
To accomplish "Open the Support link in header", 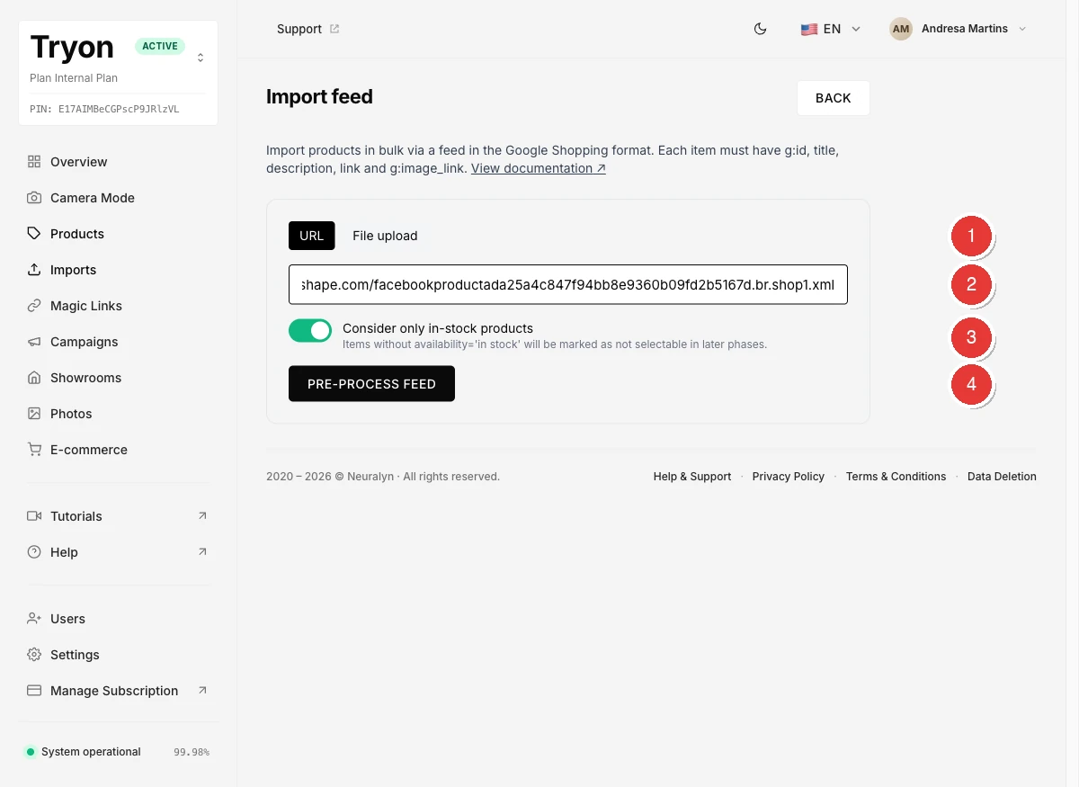I will click(308, 29).
